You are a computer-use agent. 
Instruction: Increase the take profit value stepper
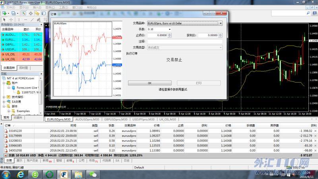point(221,34)
